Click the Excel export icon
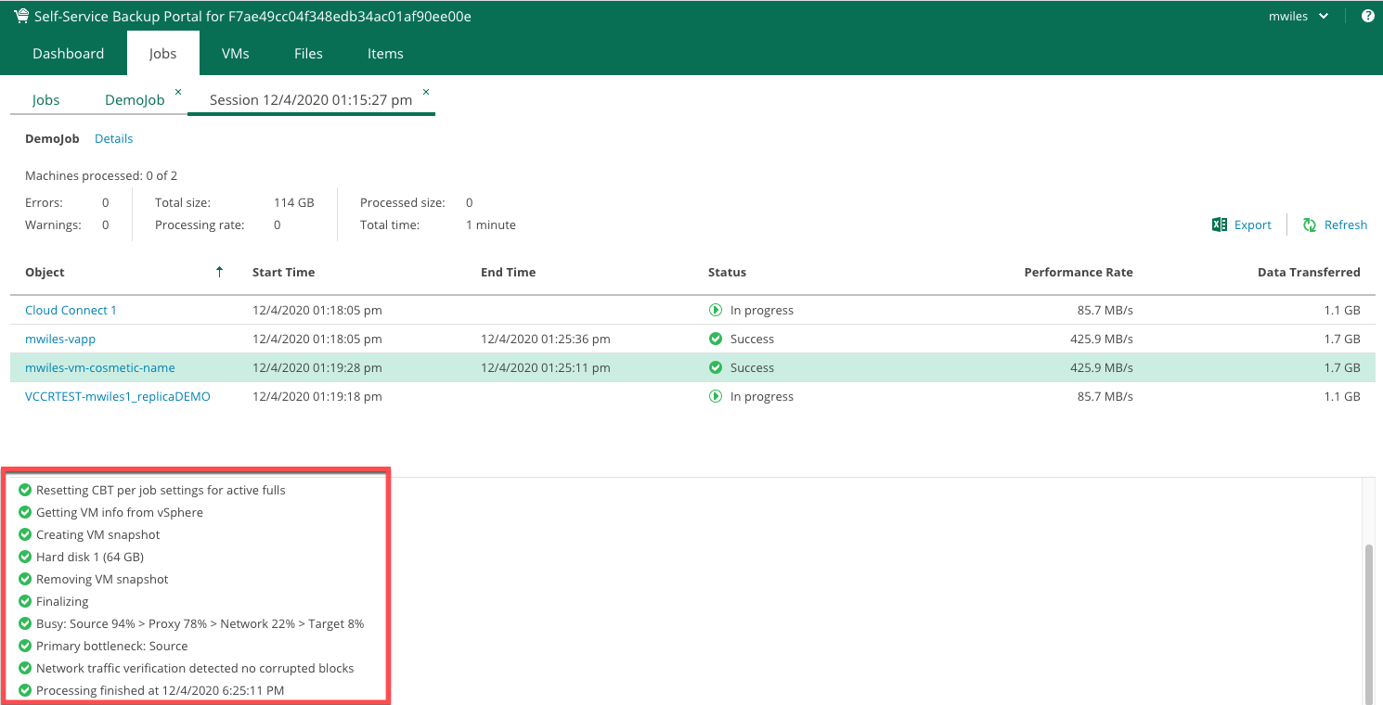The width and height of the screenshot is (1383, 705). point(1220,224)
